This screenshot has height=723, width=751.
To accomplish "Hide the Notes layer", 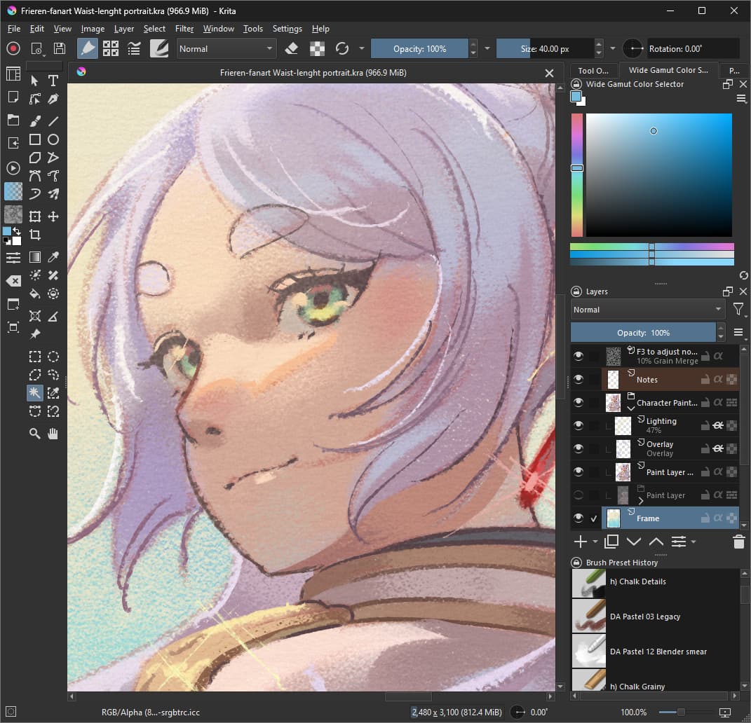I will click(x=579, y=379).
